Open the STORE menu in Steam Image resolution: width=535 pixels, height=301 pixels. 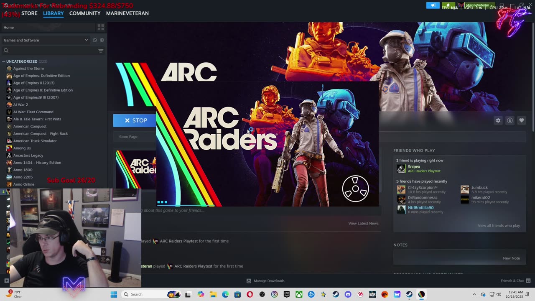click(x=29, y=13)
